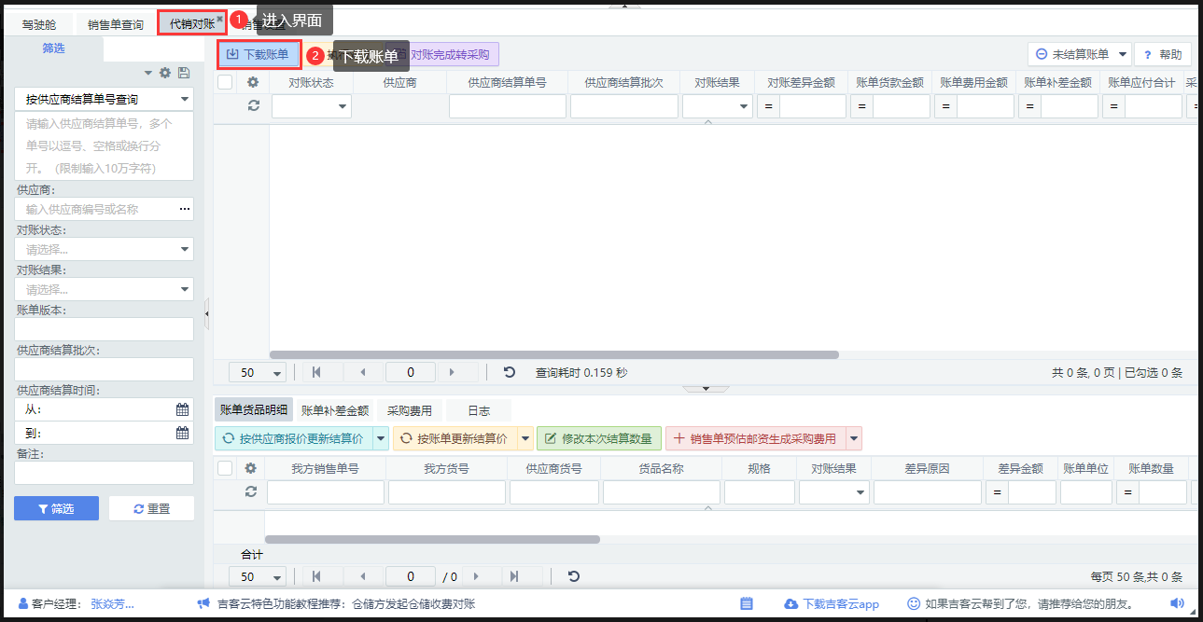Click the save filter scheme floppy icon
This screenshot has width=1203, height=622.
[183, 73]
